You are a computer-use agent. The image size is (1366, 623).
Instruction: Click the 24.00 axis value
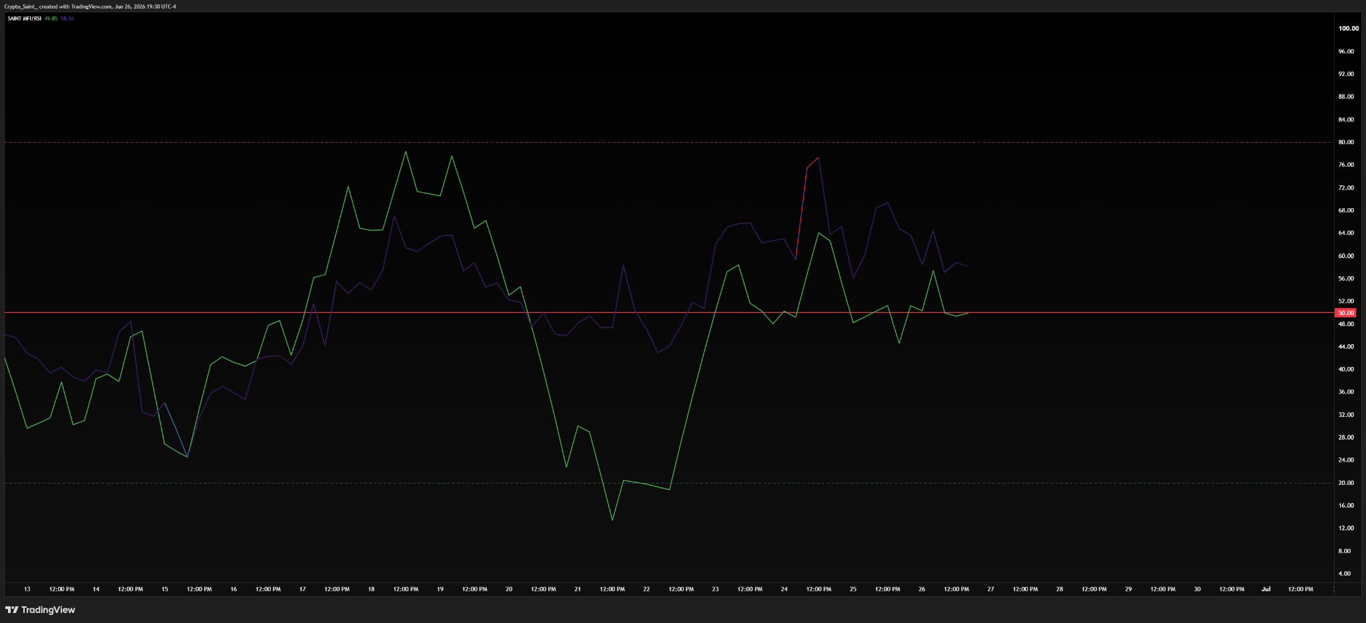pyautogui.click(x=1346, y=460)
